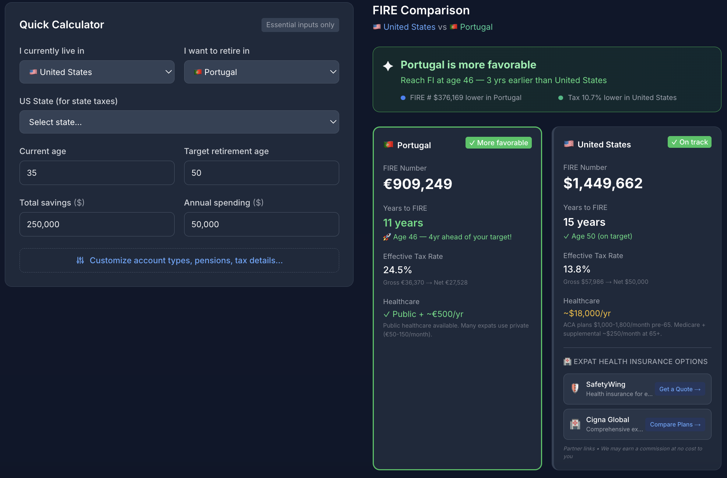Click the Current age input field showing 35
The height and width of the screenshot is (478, 727).
point(97,173)
